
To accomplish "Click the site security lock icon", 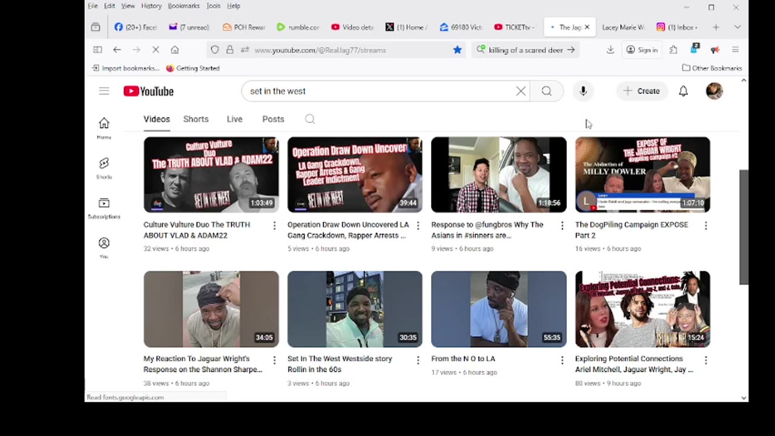I will coord(229,50).
